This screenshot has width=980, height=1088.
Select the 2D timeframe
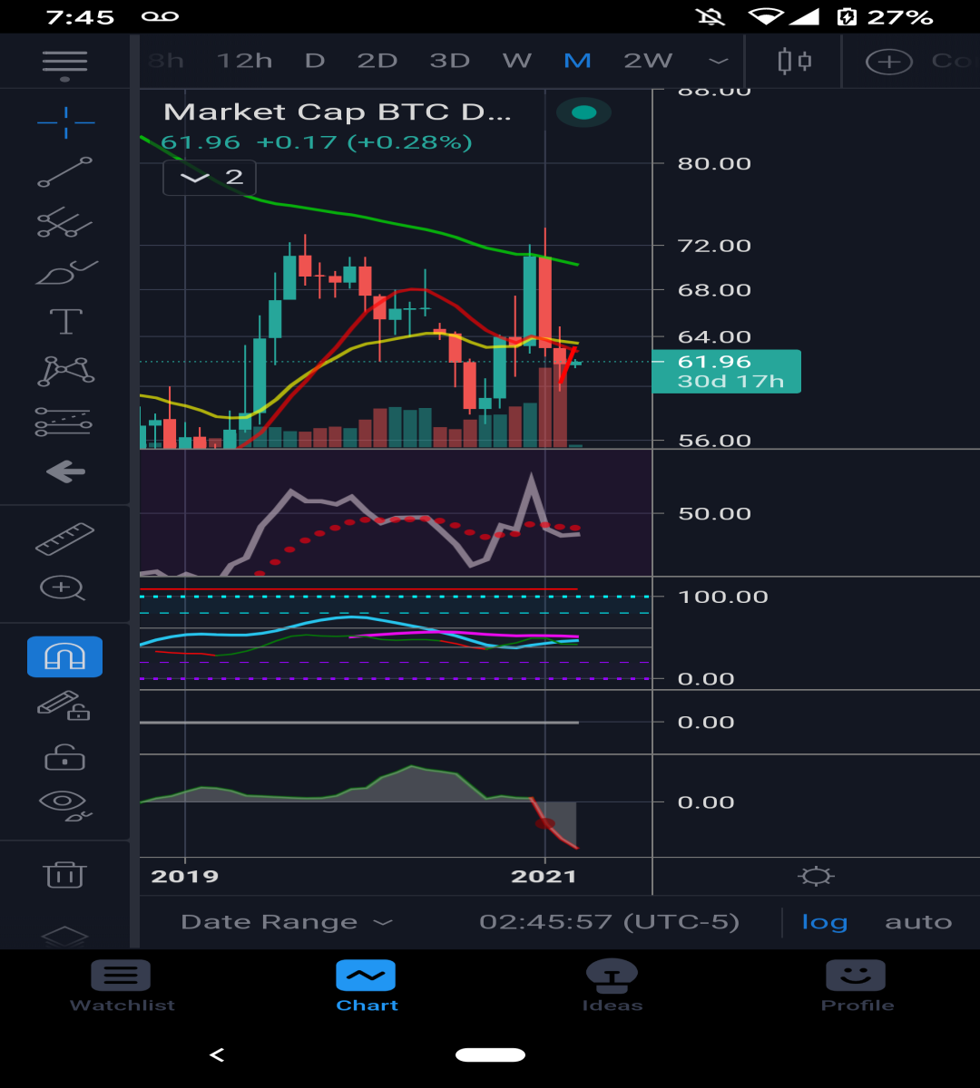tap(377, 62)
